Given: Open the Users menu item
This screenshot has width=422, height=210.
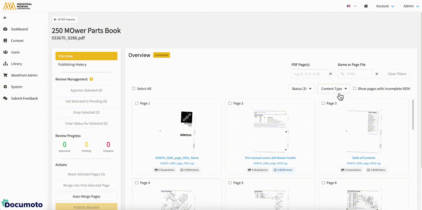Looking at the screenshot, I should [x=15, y=52].
